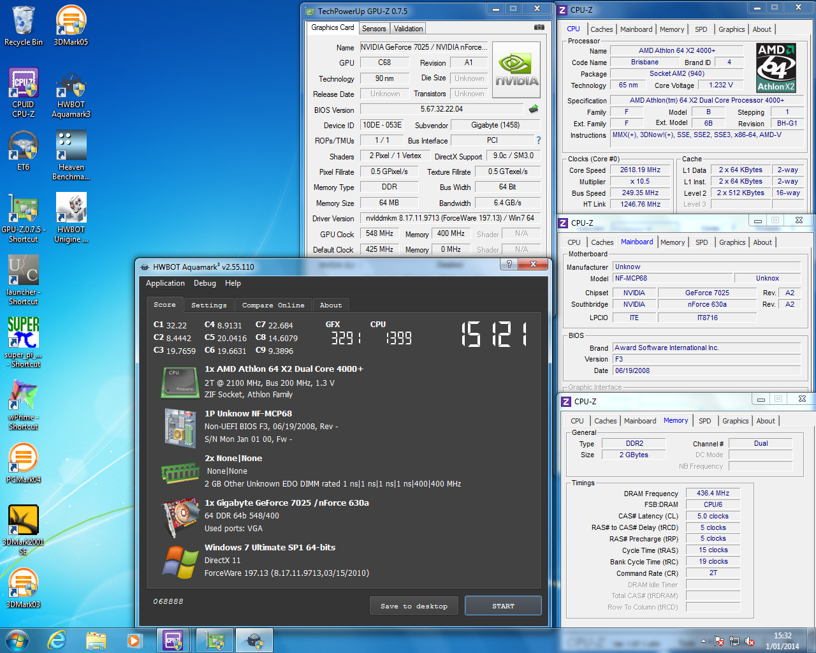The image size is (816, 653).
Task: Click the GPU-Z BIOS save chip icon
Action: pos(534,109)
